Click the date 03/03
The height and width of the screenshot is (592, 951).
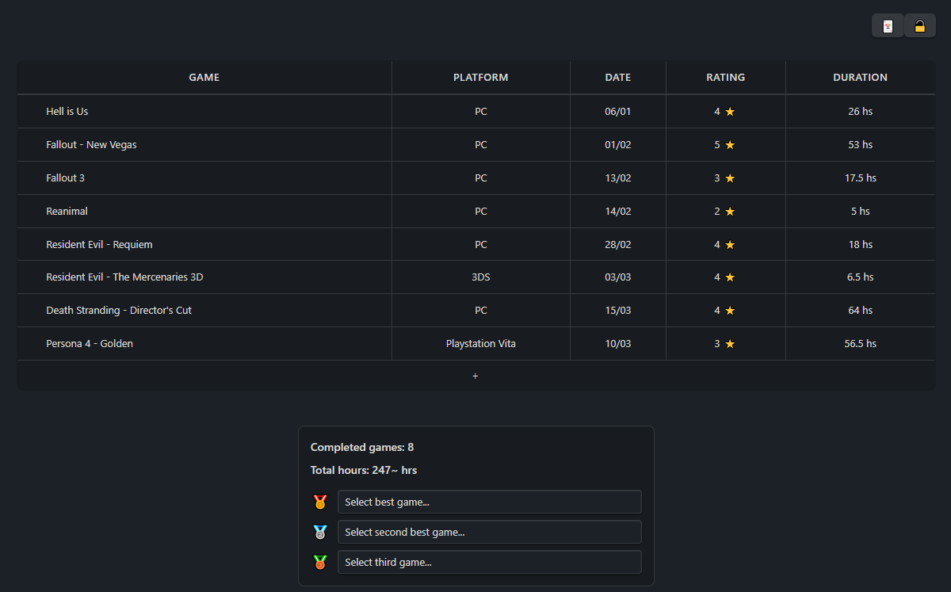[618, 277]
